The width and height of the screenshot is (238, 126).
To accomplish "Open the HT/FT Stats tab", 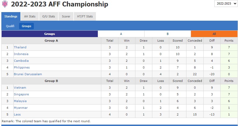I will pyautogui.click(x=85, y=16).
